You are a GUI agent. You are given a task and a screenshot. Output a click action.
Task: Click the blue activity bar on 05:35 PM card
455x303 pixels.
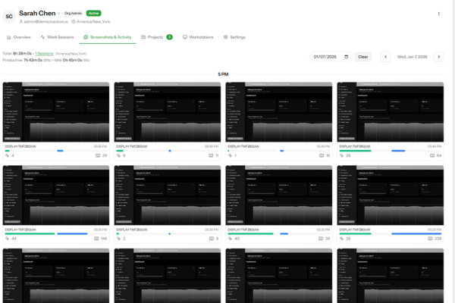72,234
